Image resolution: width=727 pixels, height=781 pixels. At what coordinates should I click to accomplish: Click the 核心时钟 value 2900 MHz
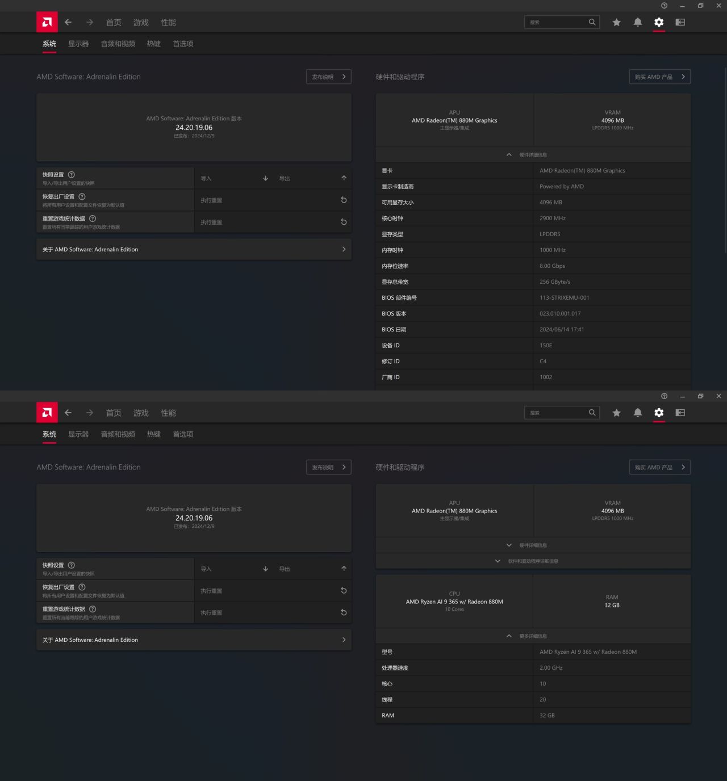(553, 219)
